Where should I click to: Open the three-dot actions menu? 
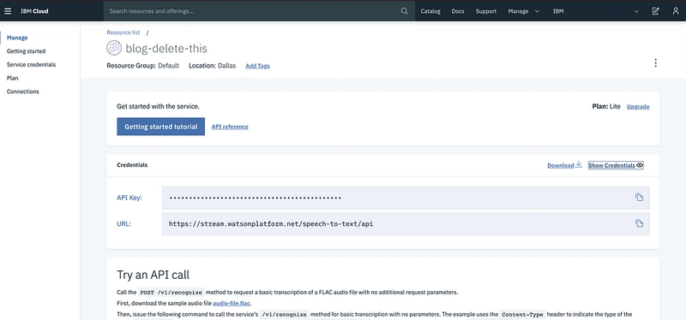(x=655, y=62)
